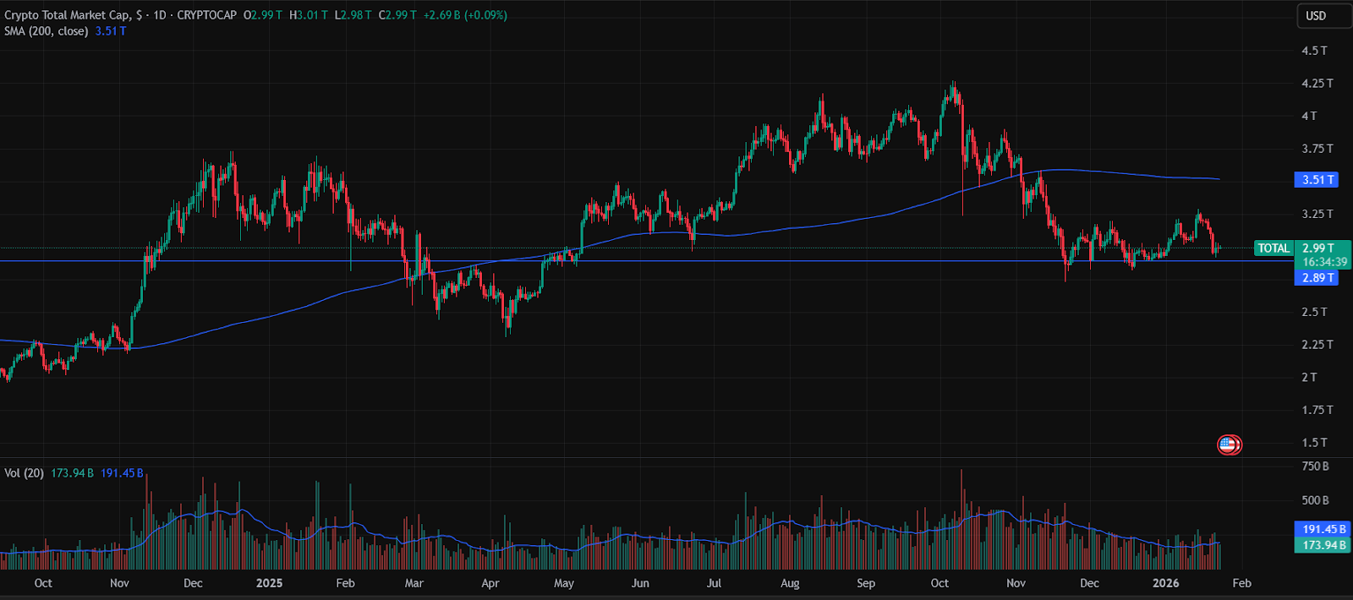This screenshot has width=1353, height=600.
Task: Click the Jul label on the time axis
Action: point(715,583)
